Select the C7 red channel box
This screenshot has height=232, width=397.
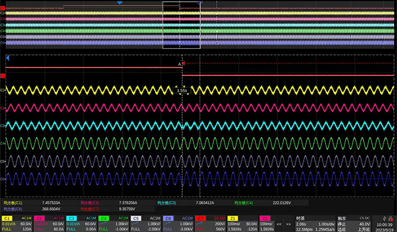point(210,223)
